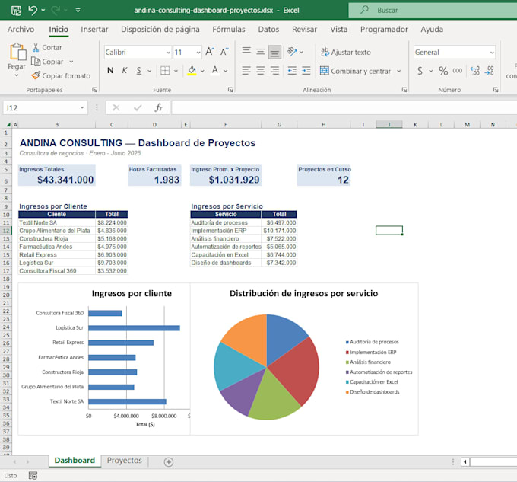Screen dimensions: 517x482
Task: Select the pie chart of service distribution
Action: (x=266, y=367)
